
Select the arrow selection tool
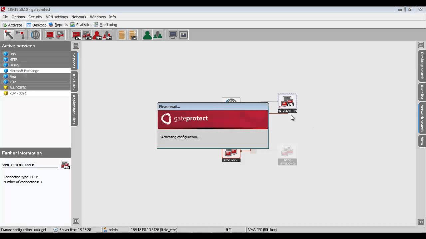9,35
